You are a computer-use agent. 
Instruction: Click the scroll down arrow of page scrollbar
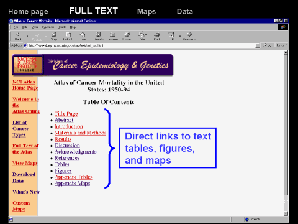(286, 213)
